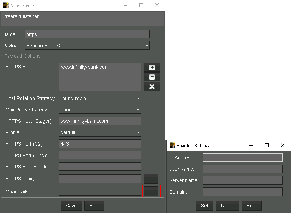The height and width of the screenshot is (213, 291).
Task: Save the new listener
Action: pyautogui.click(x=71, y=206)
